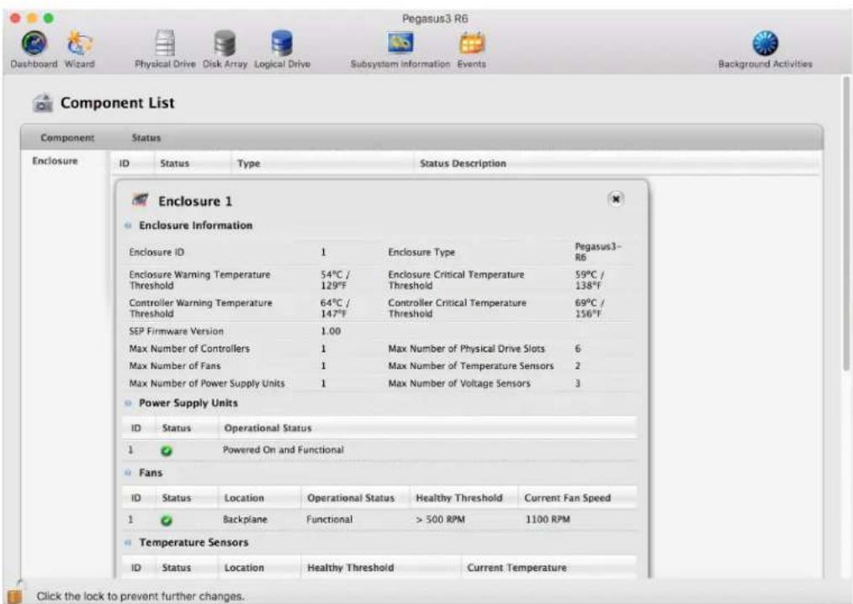
Task: Click the Current Fan Speed column header
Action: point(567,498)
